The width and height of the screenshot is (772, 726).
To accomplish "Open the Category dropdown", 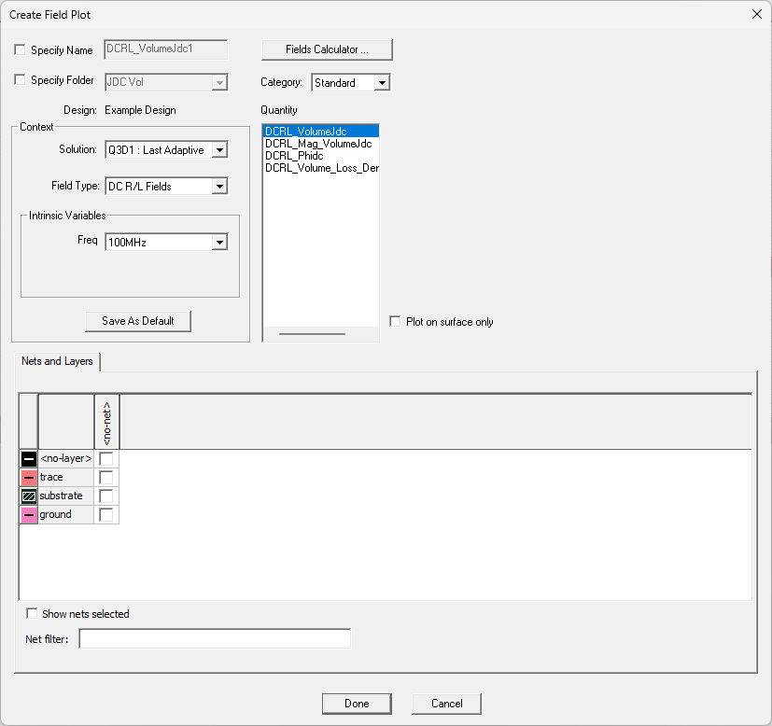I will click(381, 82).
